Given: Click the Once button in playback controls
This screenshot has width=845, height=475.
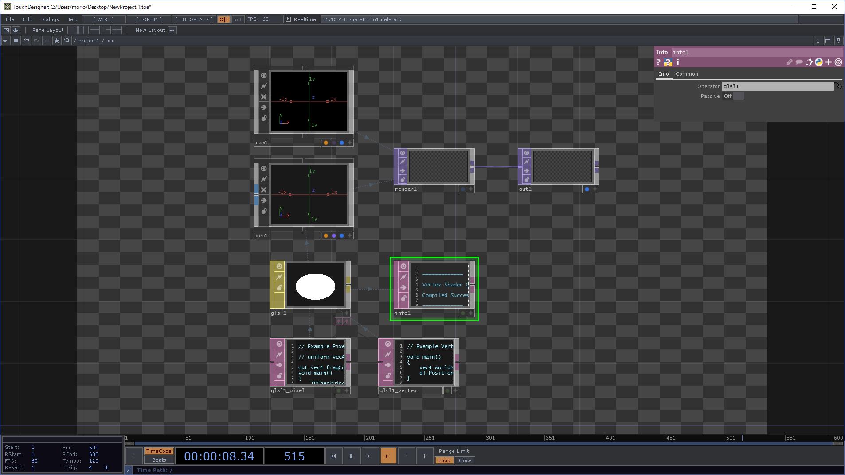Looking at the screenshot, I should (465, 460).
